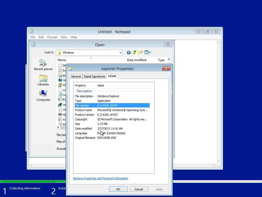Click the Open dialog title bar icon
Screen dimensions: 262x197
coord(34,45)
